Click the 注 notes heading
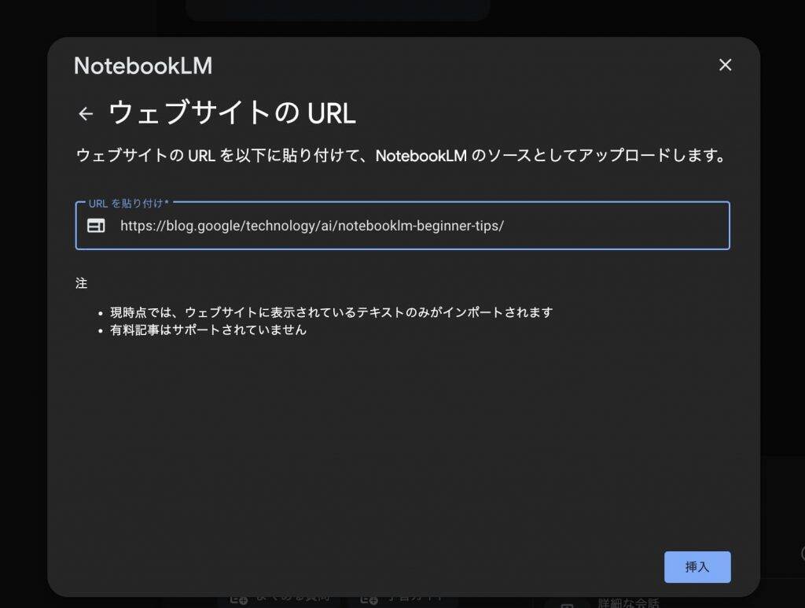Image resolution: width=805 pixels, height=608 pixels. point(81,283)
